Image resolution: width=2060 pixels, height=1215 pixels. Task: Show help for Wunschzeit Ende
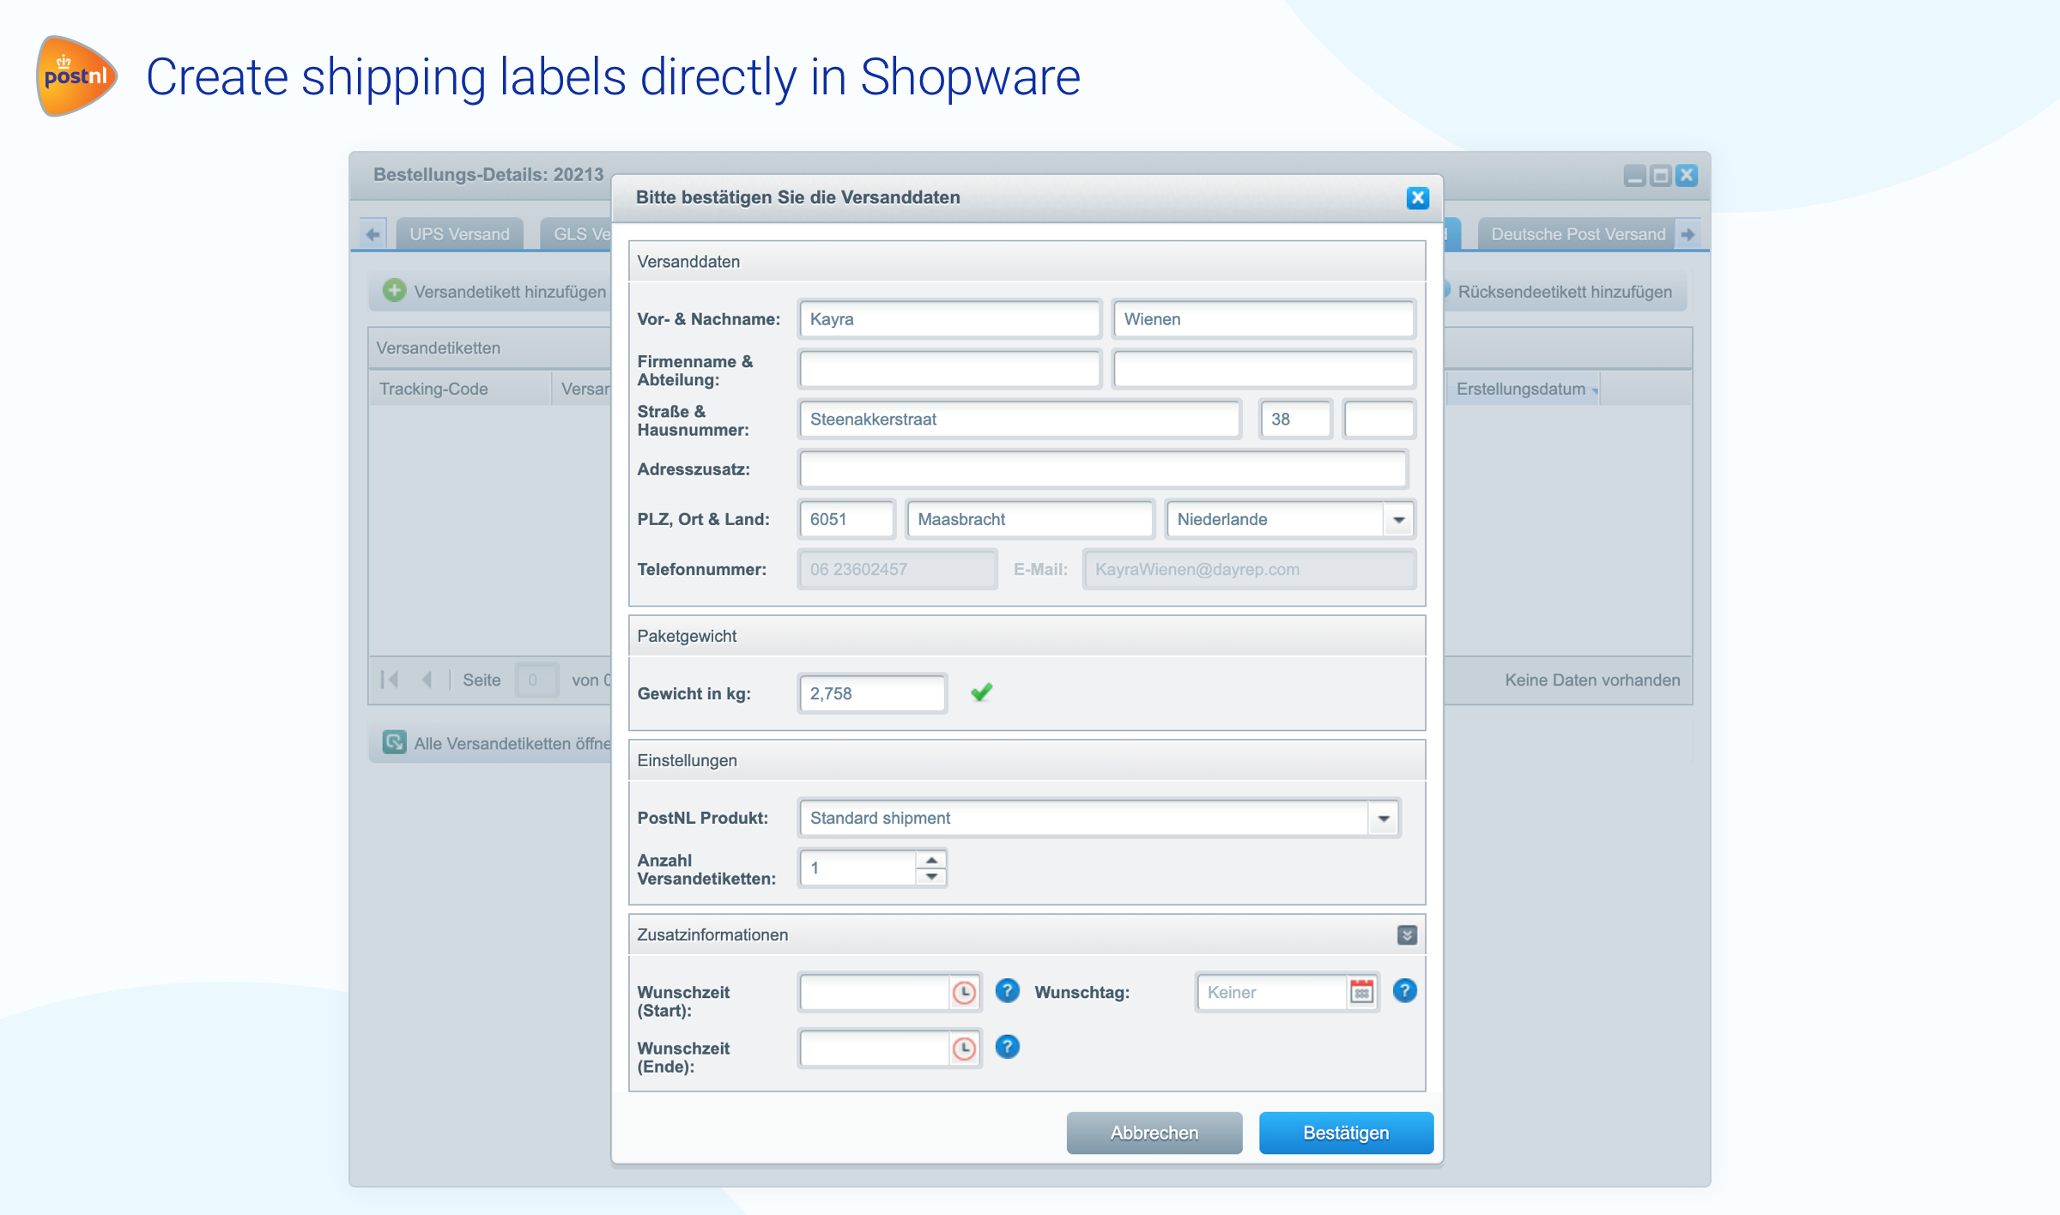coord(1007,1047)
